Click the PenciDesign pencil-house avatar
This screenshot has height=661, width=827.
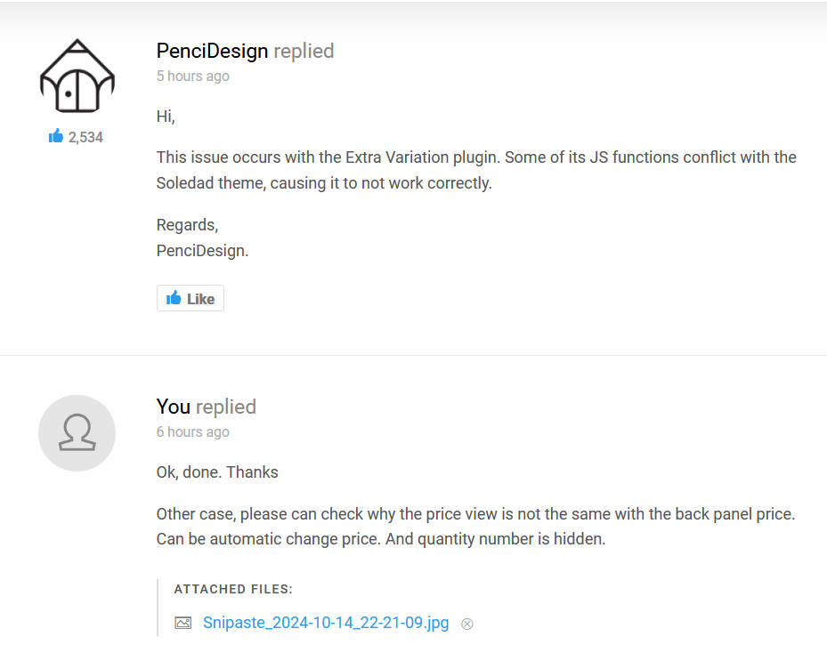coord(77,76)
